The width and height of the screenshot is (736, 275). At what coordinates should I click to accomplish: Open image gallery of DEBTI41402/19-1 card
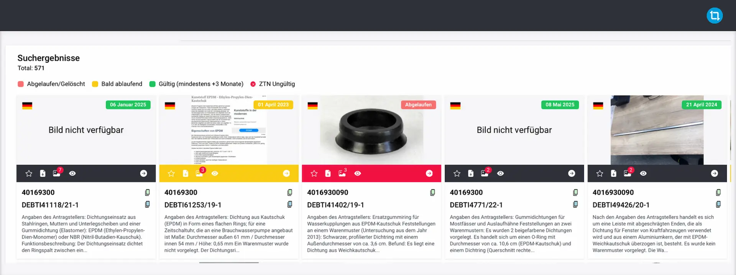342,174
